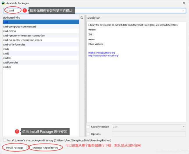
Task: Select the xlrdformulas package
Action: tap(41, 62)
